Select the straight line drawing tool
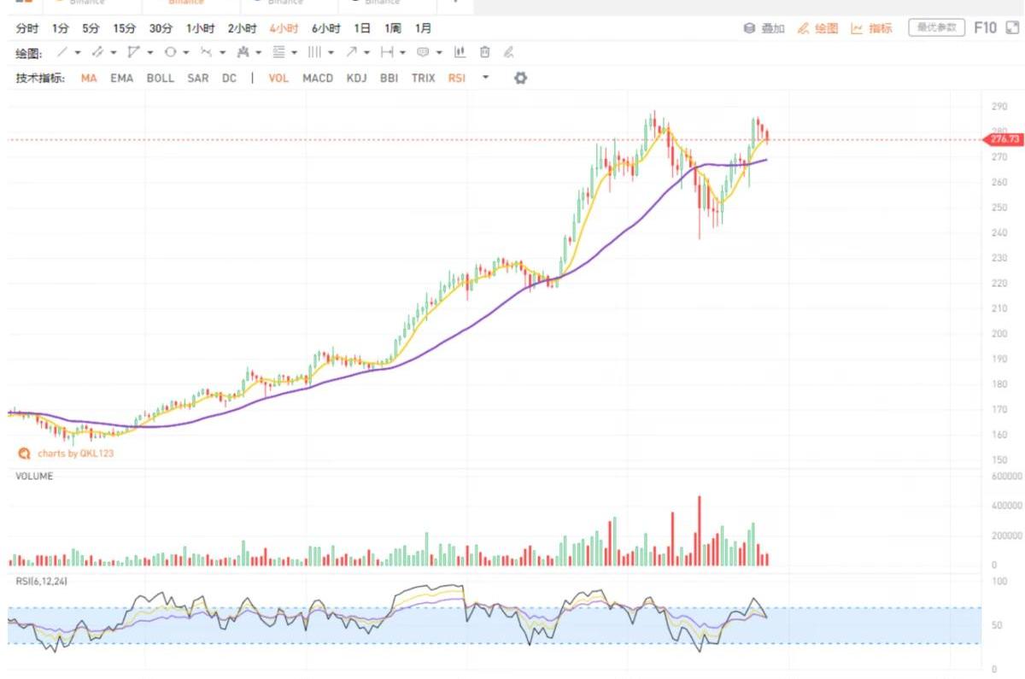Viewport: 1025px width, 679px height. pos(62,52)
